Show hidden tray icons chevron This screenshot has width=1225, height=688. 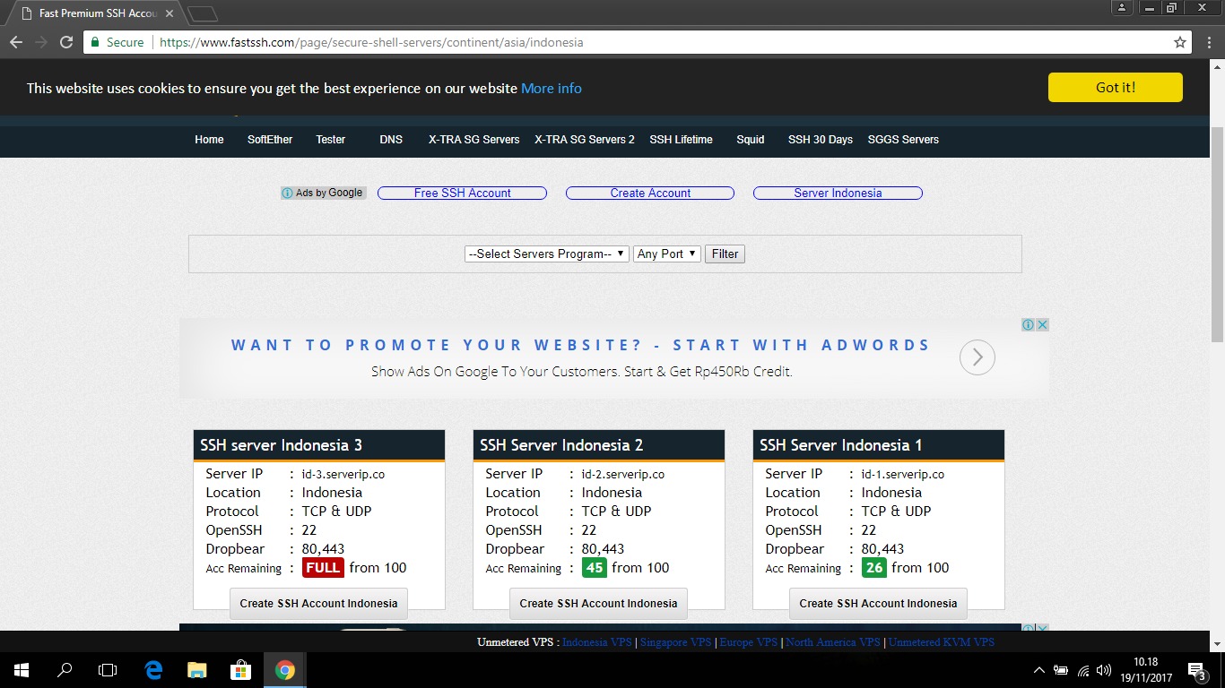[1039, 670]
